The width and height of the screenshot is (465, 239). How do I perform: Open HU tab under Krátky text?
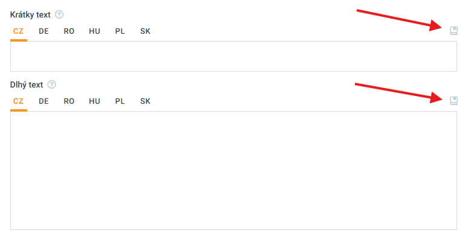(94, 31)
